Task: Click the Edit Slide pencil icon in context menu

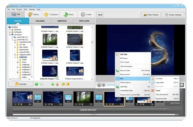Action: [117, 54]
